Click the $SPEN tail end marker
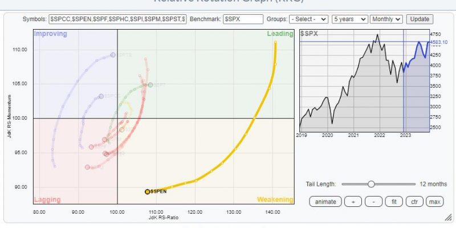 click(148, 192)
